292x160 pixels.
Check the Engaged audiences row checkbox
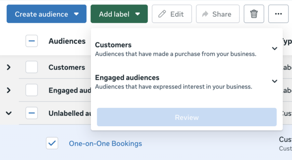point(32,90)
